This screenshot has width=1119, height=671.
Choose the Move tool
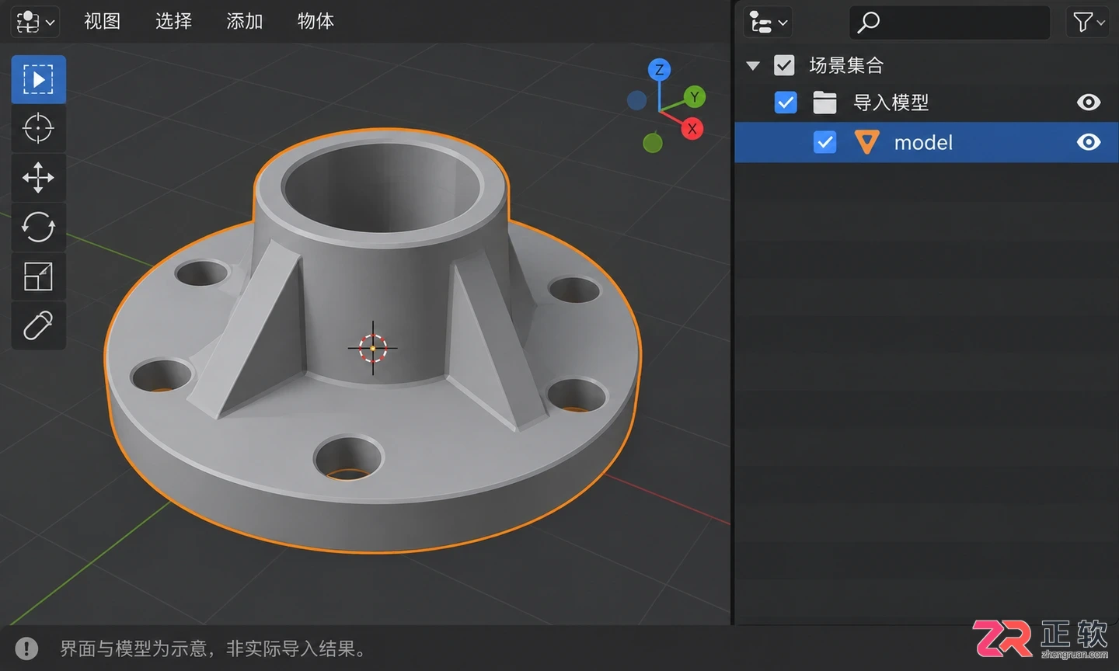tap(38, 178)
